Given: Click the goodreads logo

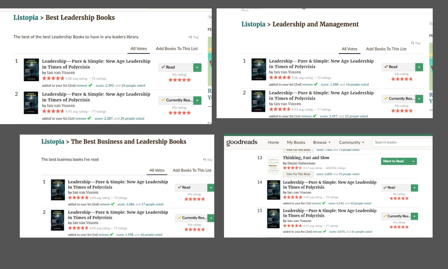Looking at the screenshot, I should pyautogui.click(x=242, y=142).
